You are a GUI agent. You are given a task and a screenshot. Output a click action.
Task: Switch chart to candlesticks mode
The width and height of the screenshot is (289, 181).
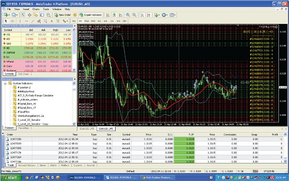click(x=114, y=15)
